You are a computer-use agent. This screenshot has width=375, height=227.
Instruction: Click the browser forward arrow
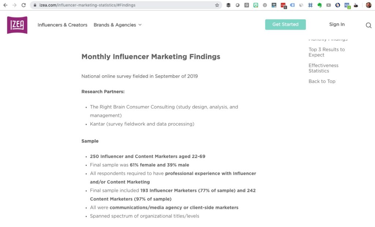[x=14, y=5]
